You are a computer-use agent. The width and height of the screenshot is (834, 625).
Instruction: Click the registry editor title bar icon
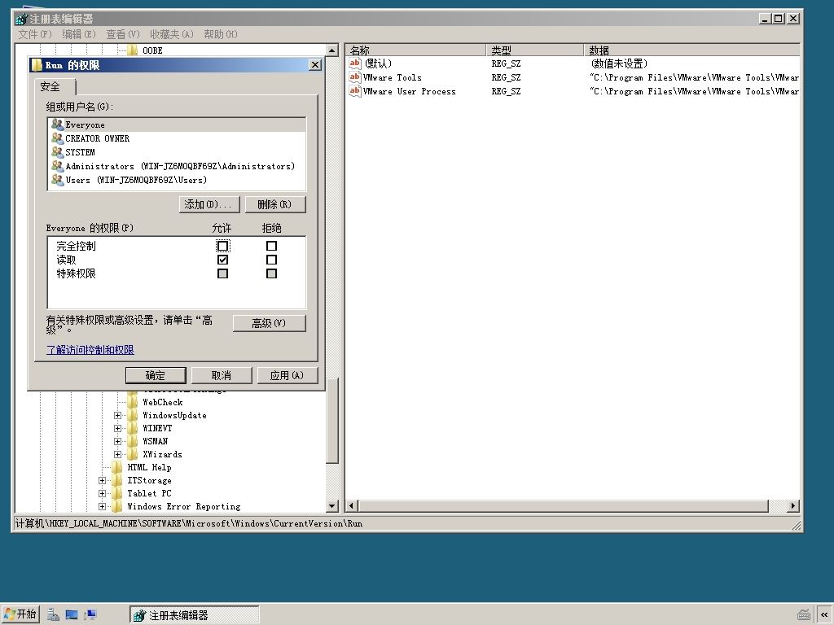(x=20, y=19)
